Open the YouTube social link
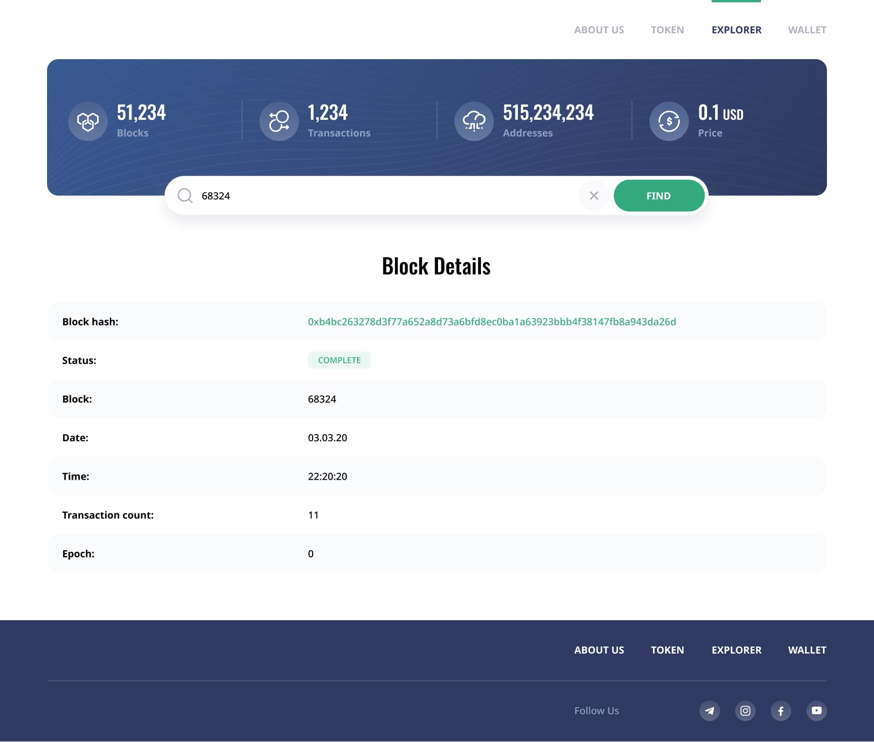The width and height of the screenshot is (874, 742). click(816, 711)
